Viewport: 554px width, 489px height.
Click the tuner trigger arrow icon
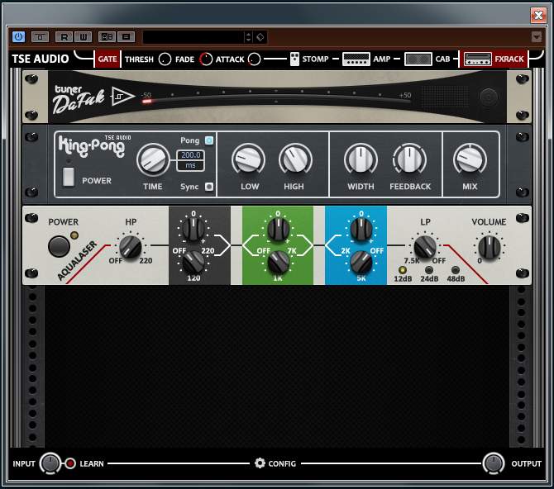(x=122, y=96)
